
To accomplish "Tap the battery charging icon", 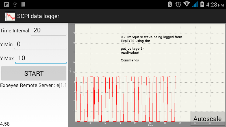I will click(202, 5).
